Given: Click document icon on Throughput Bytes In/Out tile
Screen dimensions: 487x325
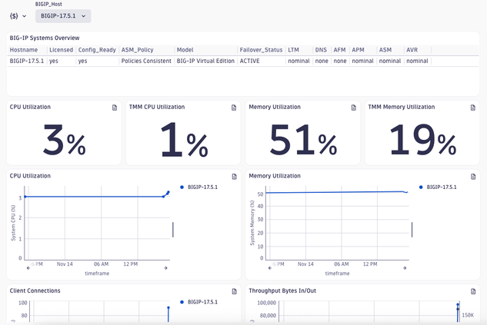Looking at the screenshot, I should pos(473,291).
